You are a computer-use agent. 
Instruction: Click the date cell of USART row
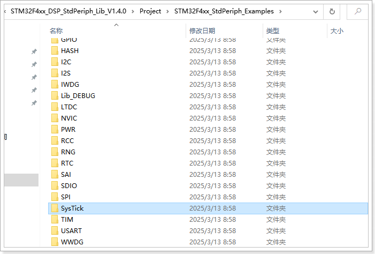pos(212,231)
